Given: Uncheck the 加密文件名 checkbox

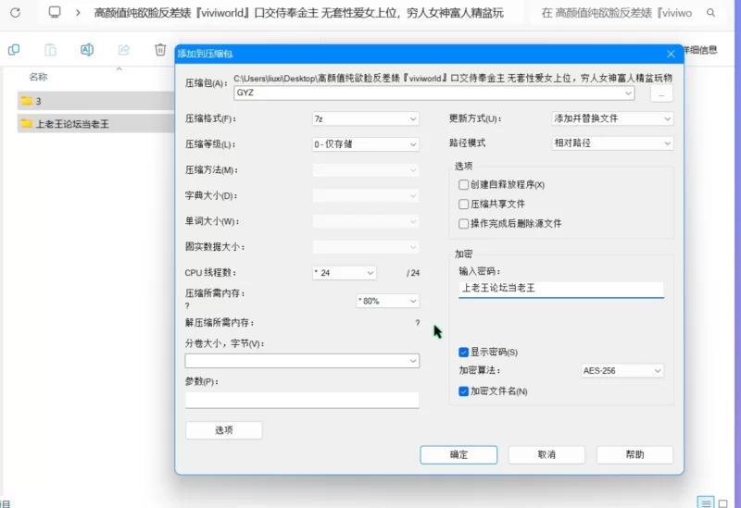Looking at the screenshot, I should (464, 390).
